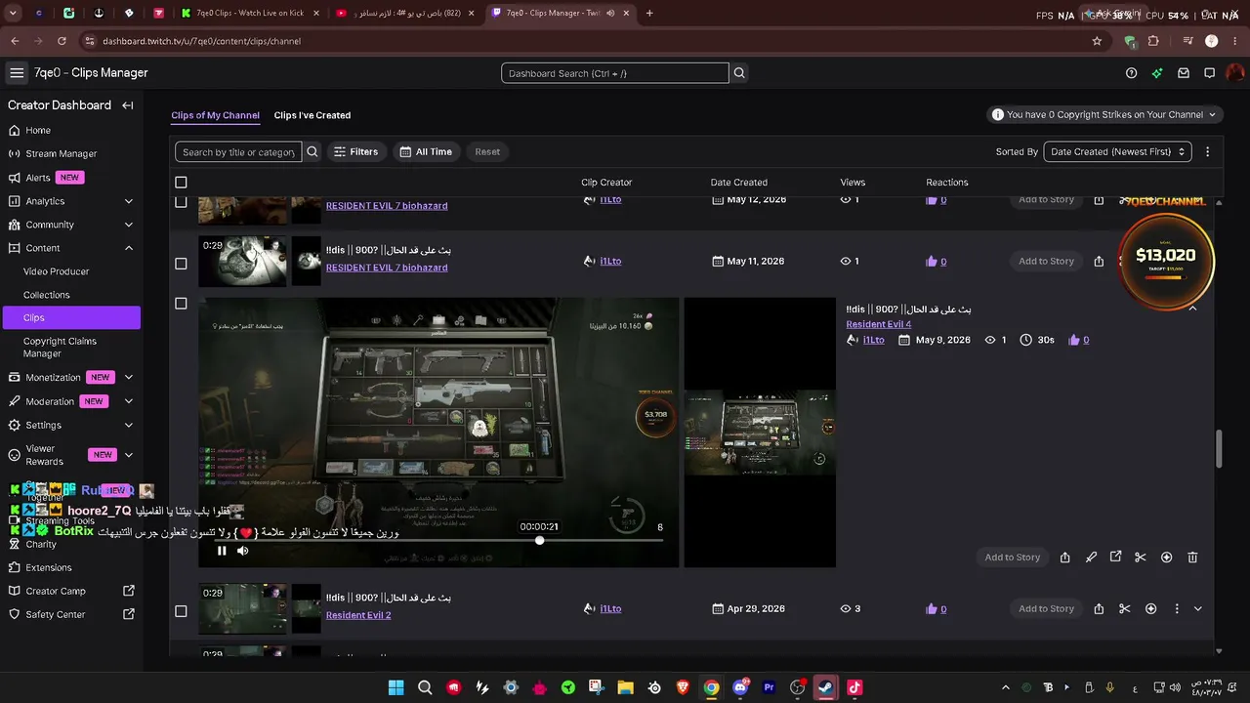Select the Resident Evil 4 clip checkbox
The width and height of the screenshot is (1250, 703).
(x=181, y=304)
